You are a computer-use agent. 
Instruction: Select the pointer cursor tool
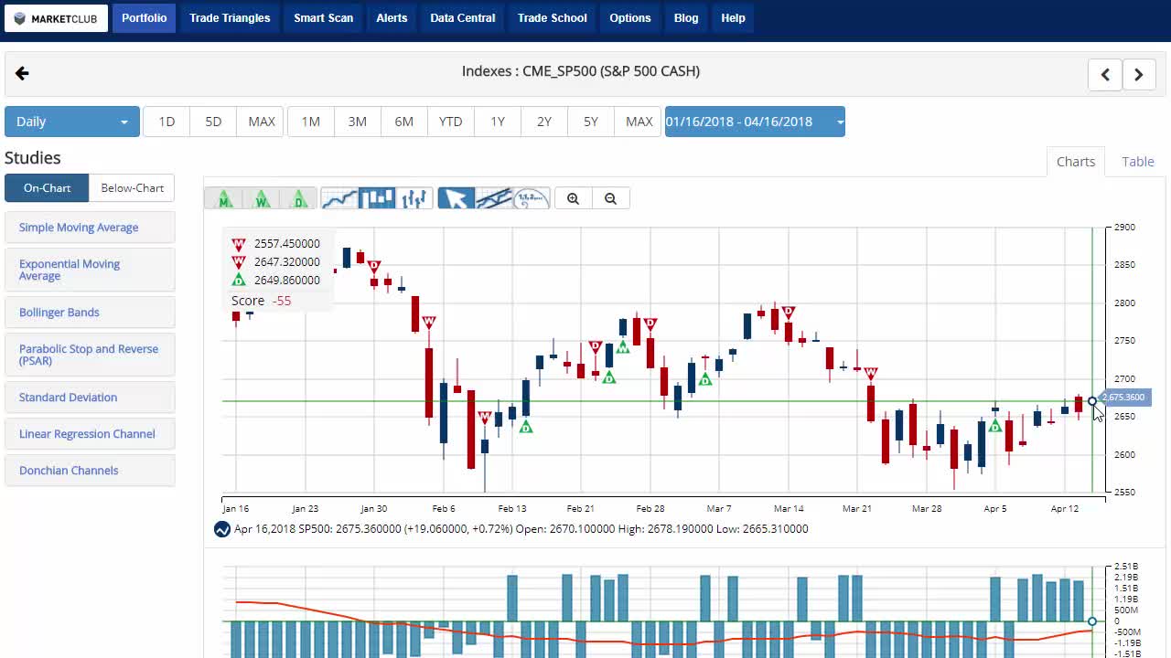point(456,198)
